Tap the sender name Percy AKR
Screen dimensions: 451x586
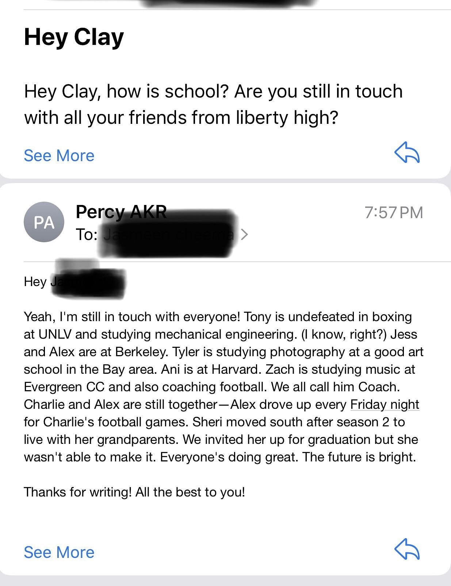[121, 212]
